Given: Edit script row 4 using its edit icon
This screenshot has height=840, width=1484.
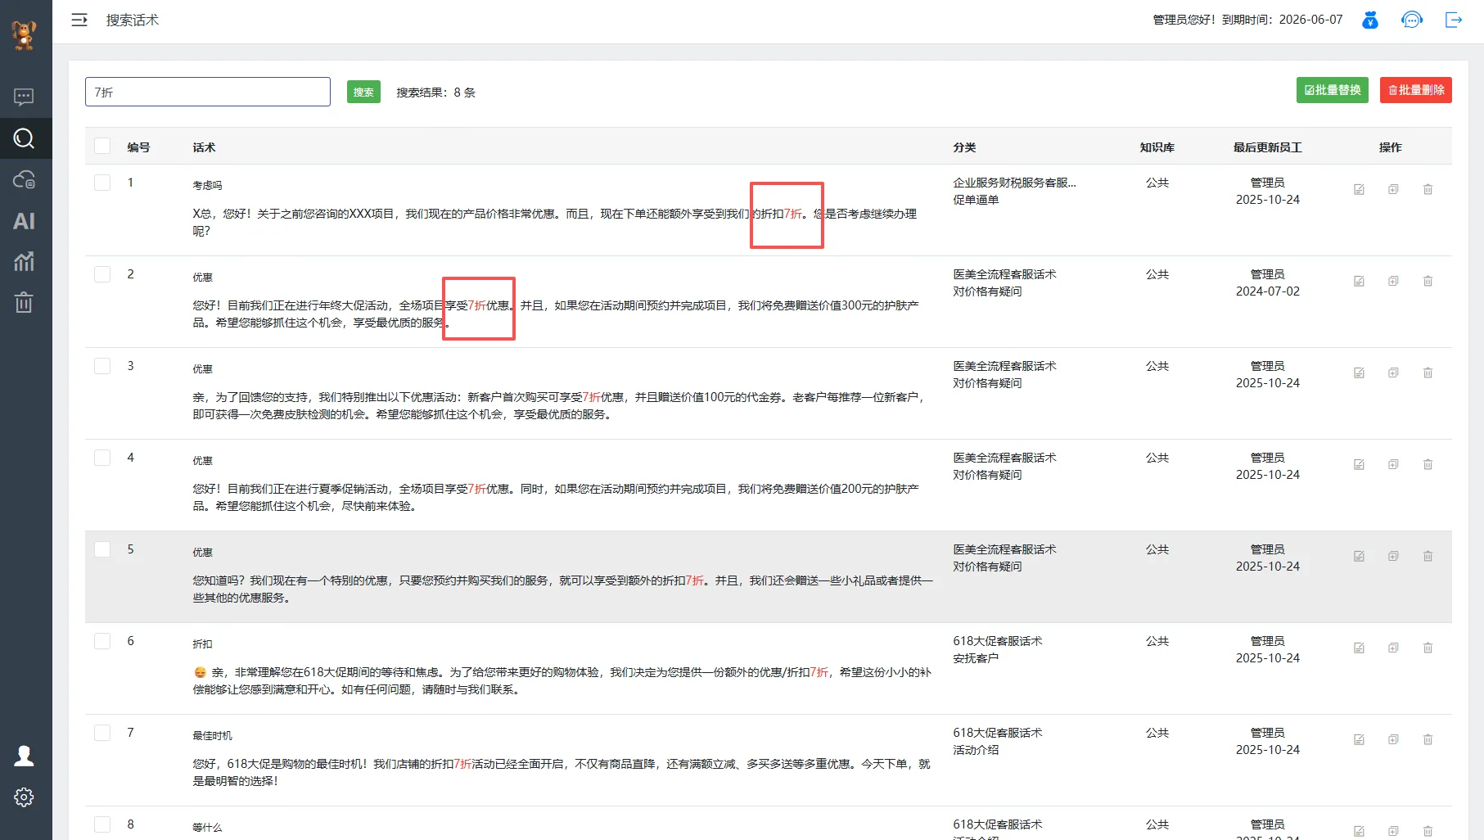Looking at the screenshot, I should tap(1359, 464).
